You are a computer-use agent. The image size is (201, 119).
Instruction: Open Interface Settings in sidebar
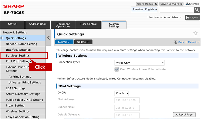[23, 50]
